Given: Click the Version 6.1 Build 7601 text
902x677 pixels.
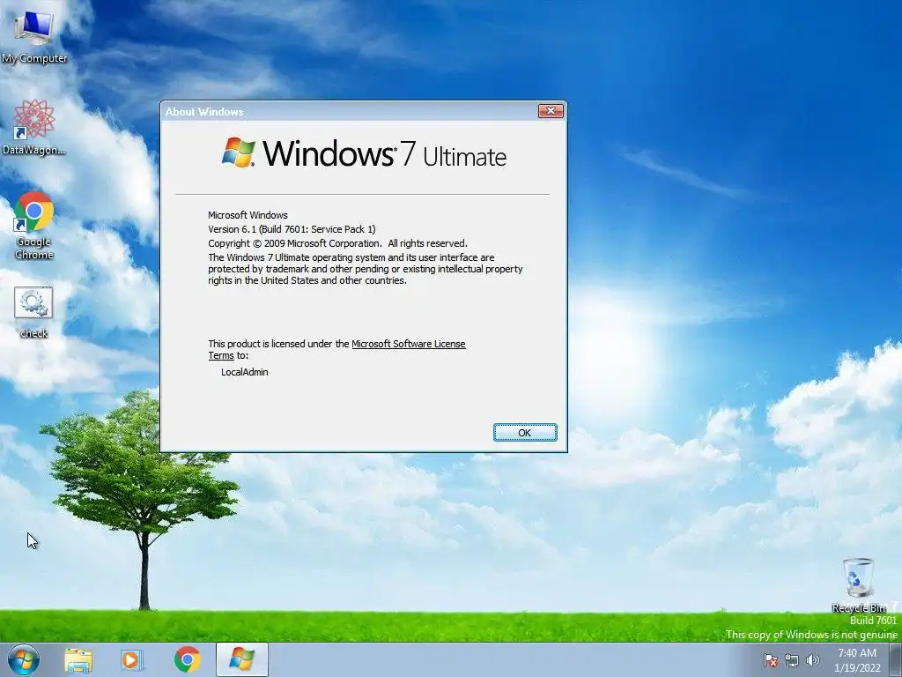Looking at the screenshot, I should (292, 229).
